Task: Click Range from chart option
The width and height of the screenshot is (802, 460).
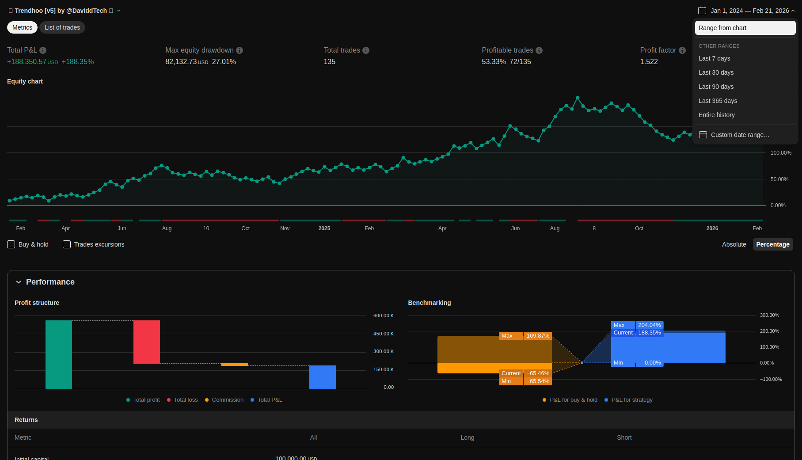Action: (745, 28)
